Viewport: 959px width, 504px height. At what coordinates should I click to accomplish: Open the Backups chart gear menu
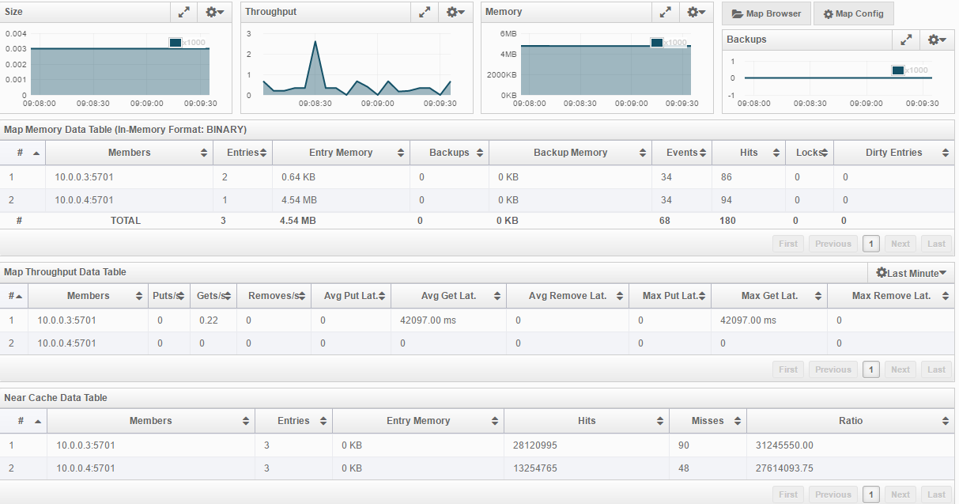pos(937,40)
